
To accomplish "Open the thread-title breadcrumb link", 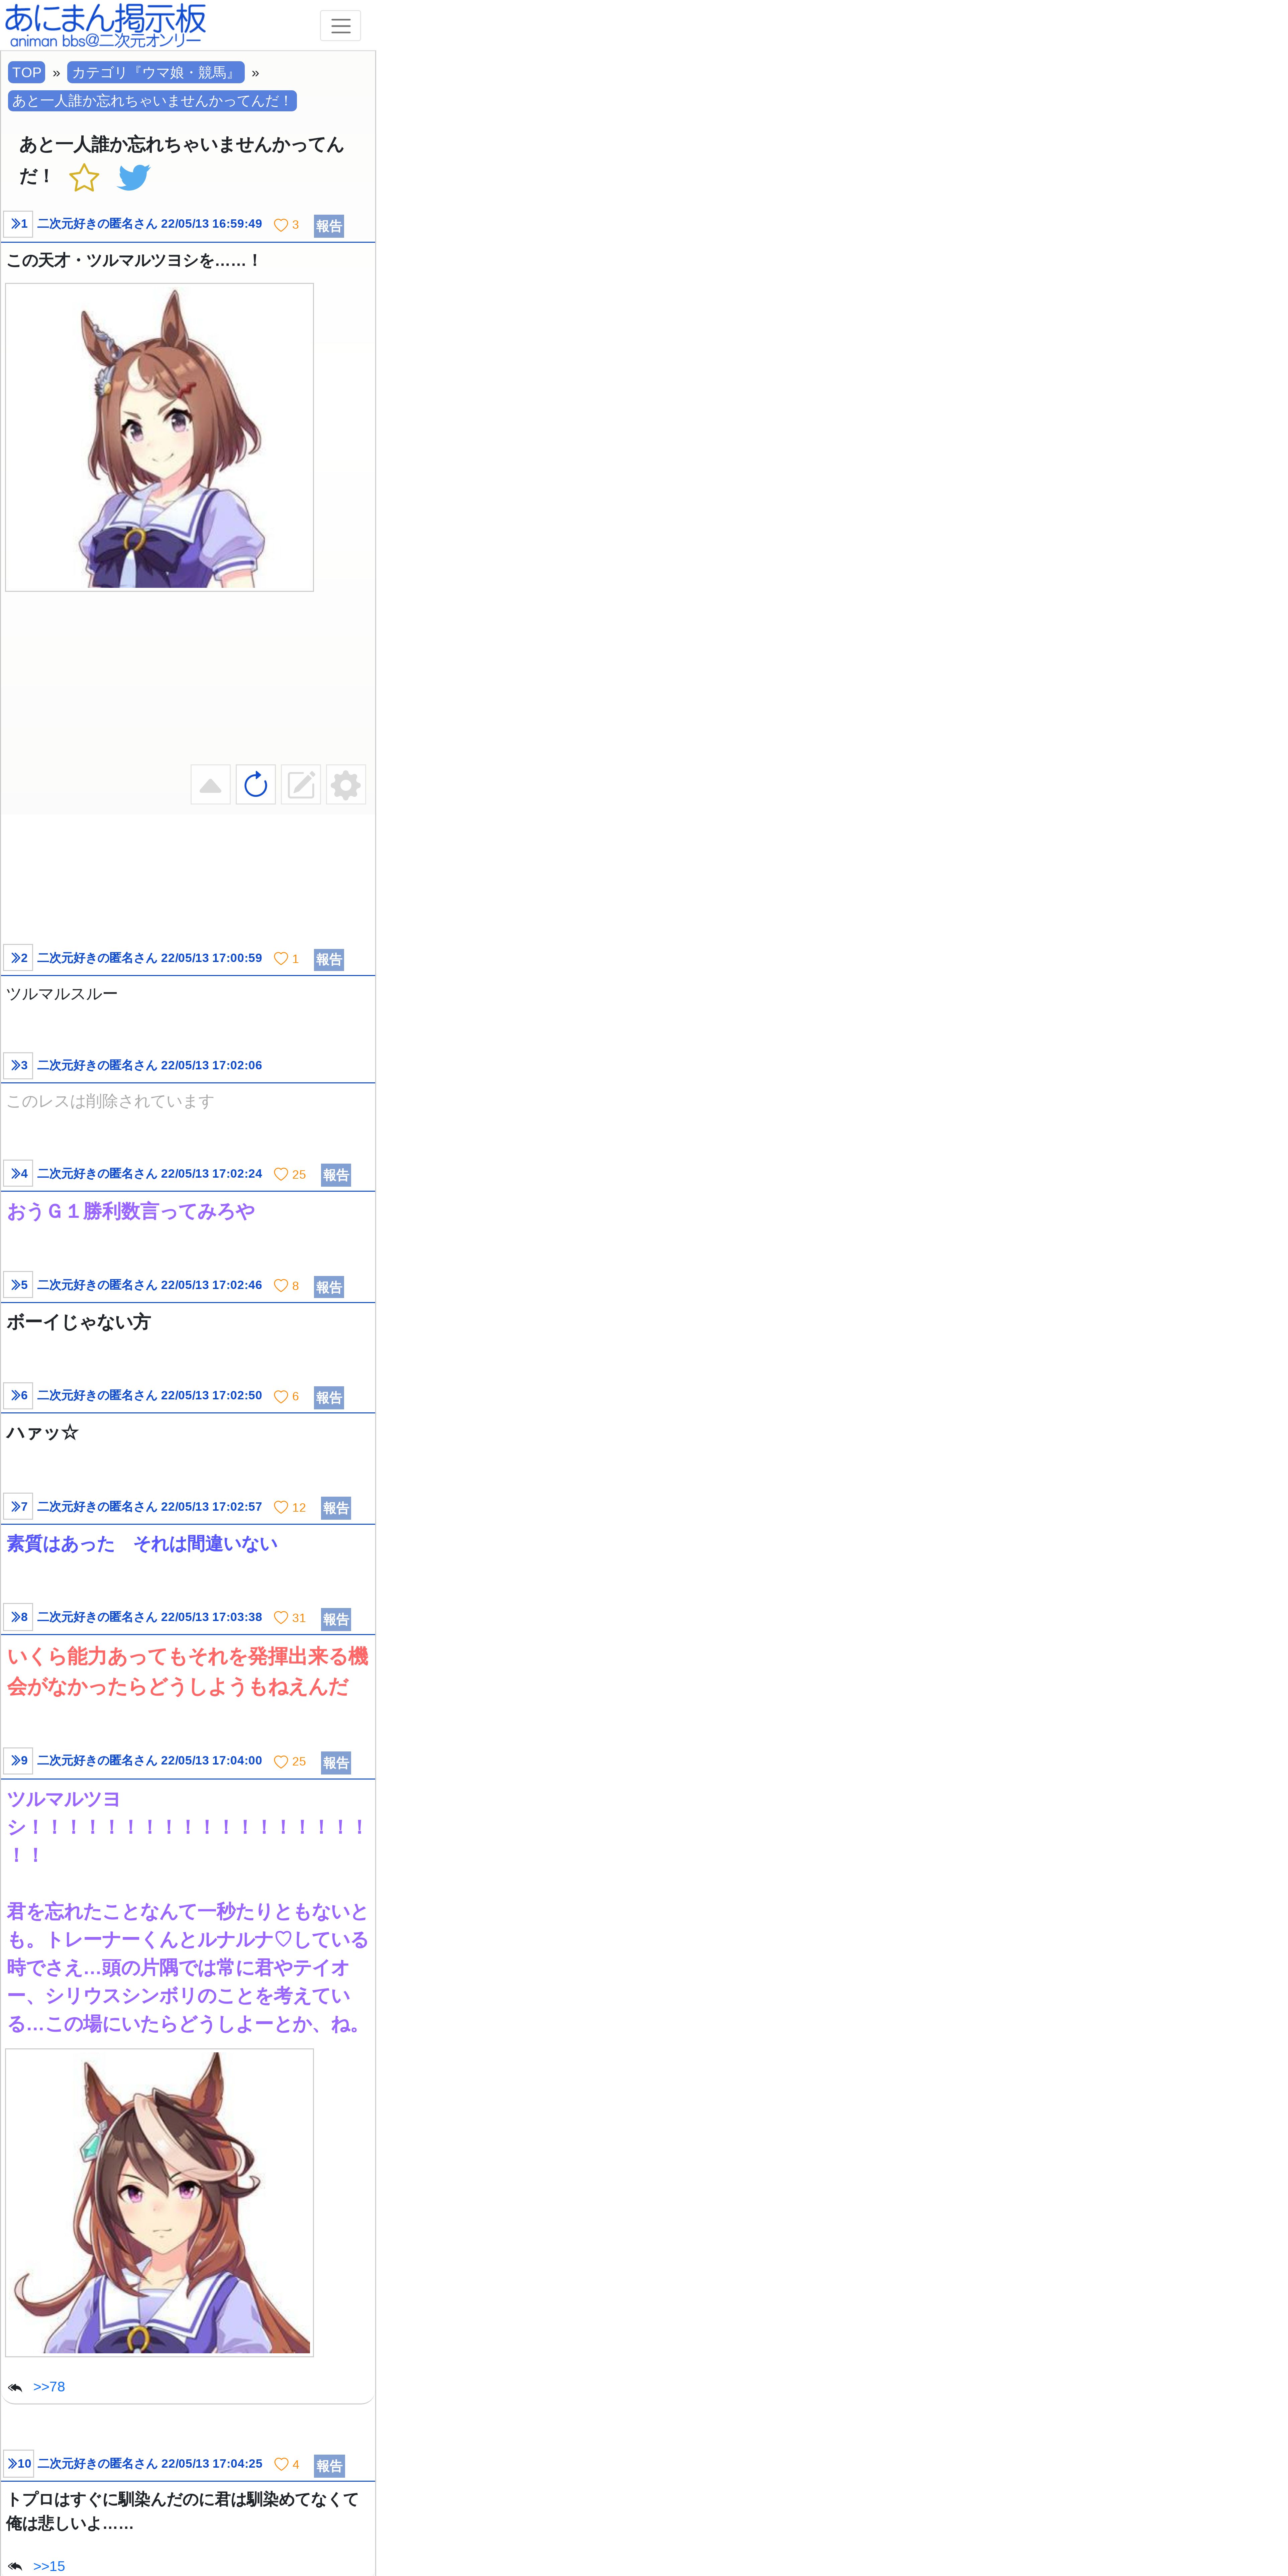I will click(x=152, y=101).
